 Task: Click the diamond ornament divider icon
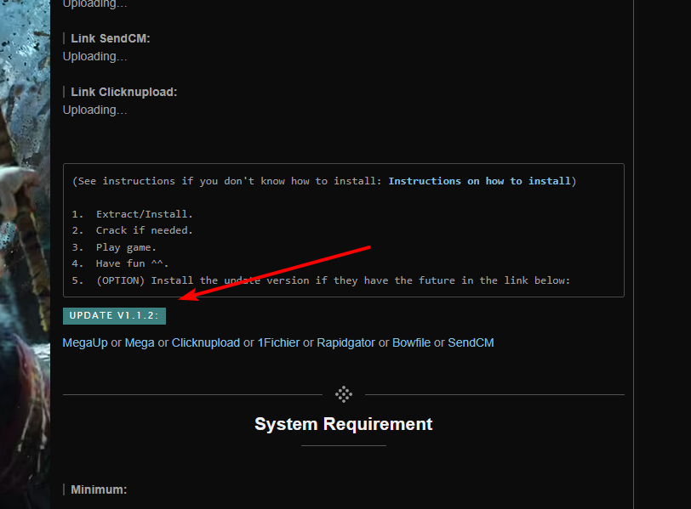(344, 394)
